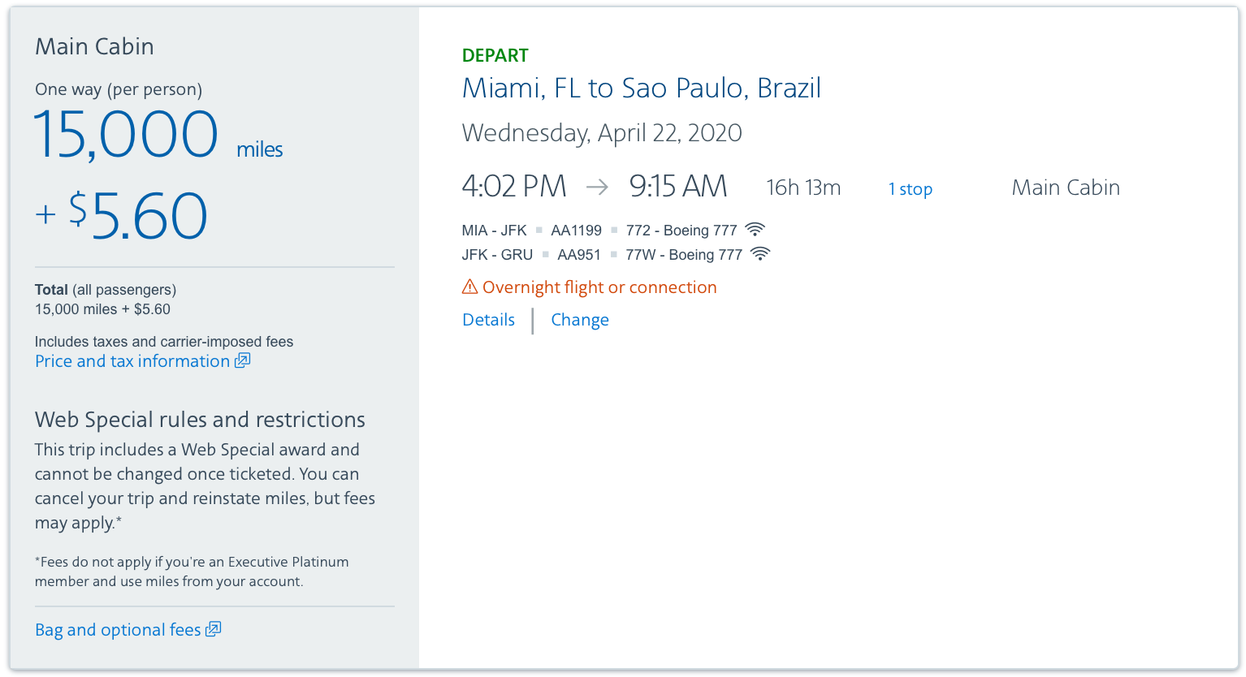Open Bag and optional fees link
The width and height of the screenshot is (1246, 677).
[118, 630]
